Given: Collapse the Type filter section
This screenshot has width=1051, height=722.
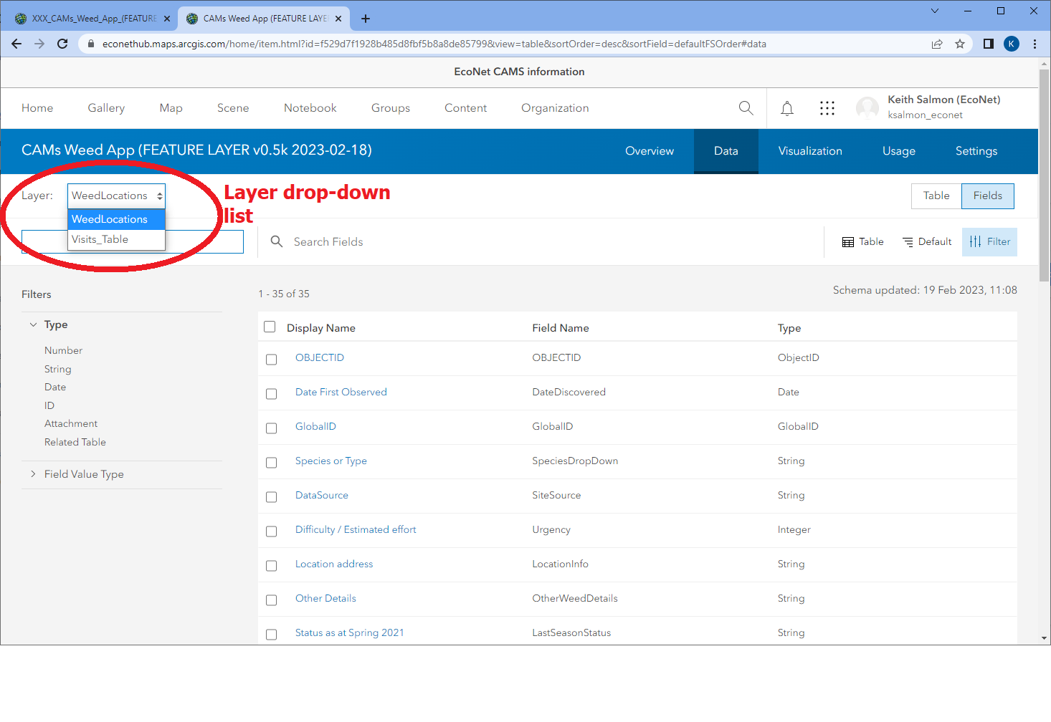Looking at the screenshot, I should [x=49, y=324].
